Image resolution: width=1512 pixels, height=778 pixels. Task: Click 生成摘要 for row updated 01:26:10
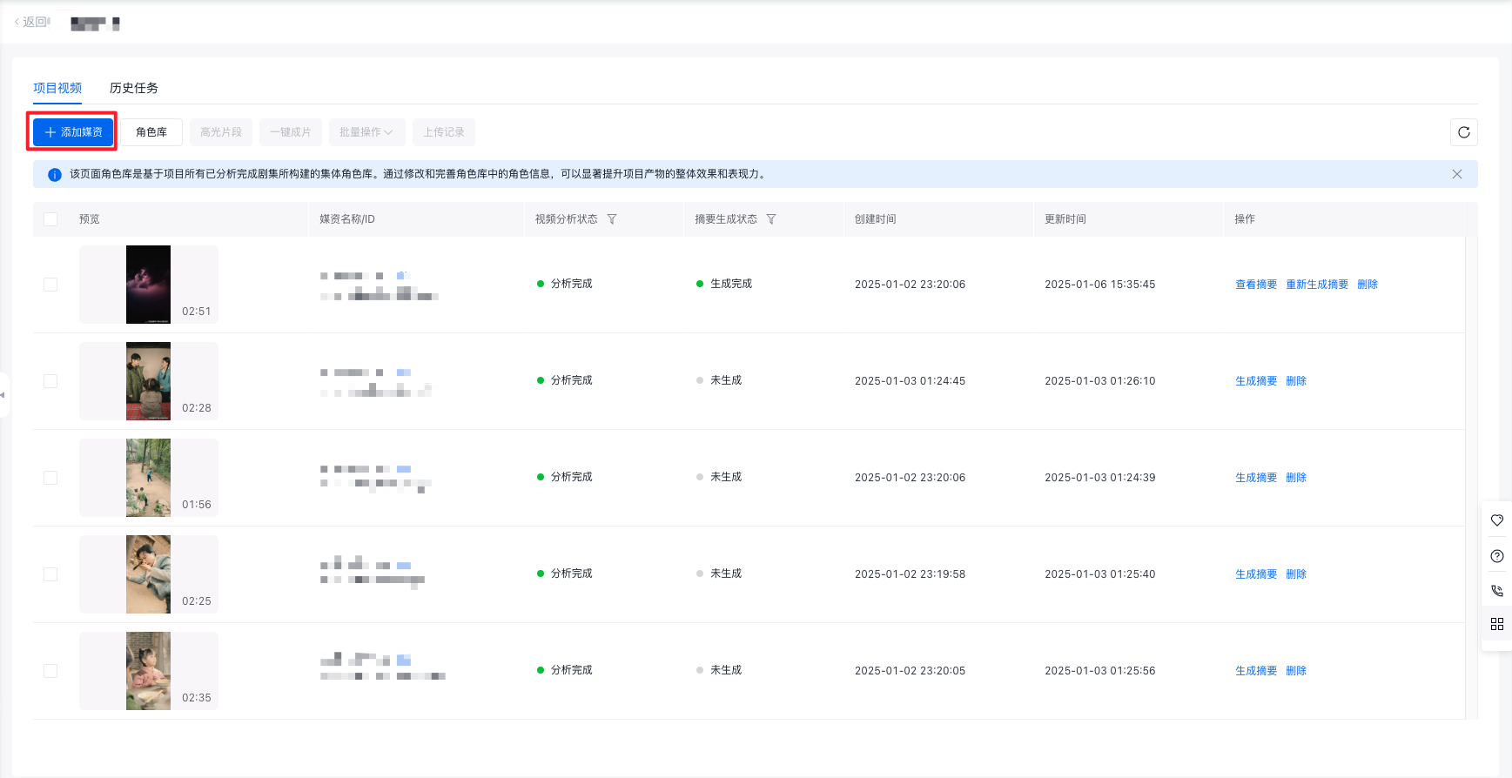(x=1256, y=381)
